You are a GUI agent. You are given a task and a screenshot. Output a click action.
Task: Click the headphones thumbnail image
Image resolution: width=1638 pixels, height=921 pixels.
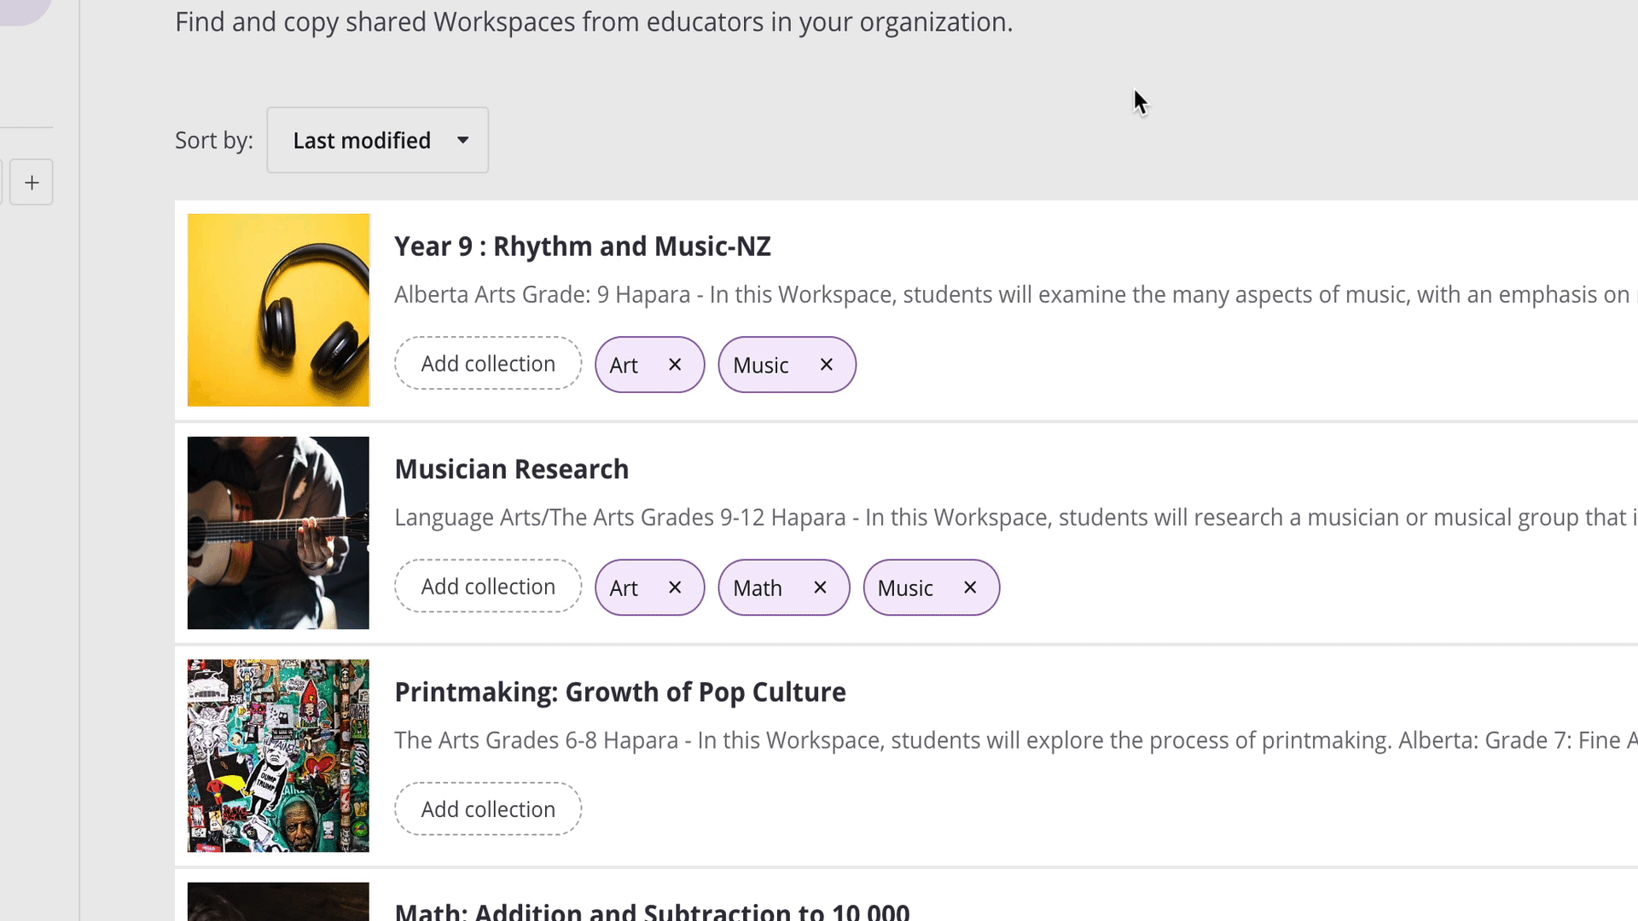[278, 310]
